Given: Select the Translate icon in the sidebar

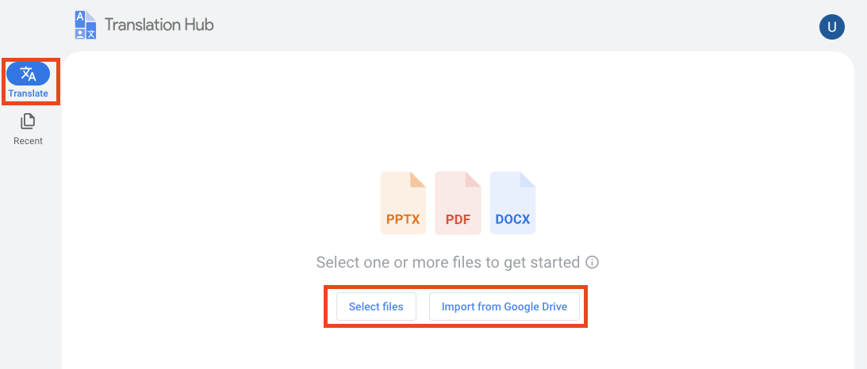Looking at the screenshot, I should point(28,74).
